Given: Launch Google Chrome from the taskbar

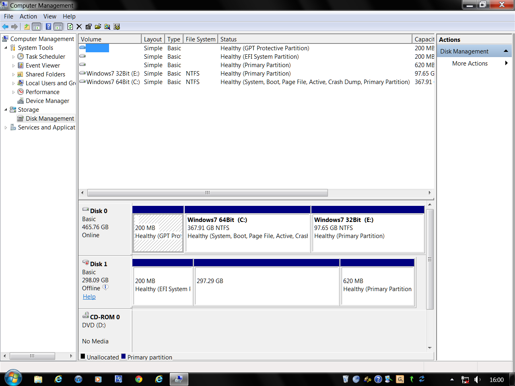Looking at the screenshot, I should (139, 379).
